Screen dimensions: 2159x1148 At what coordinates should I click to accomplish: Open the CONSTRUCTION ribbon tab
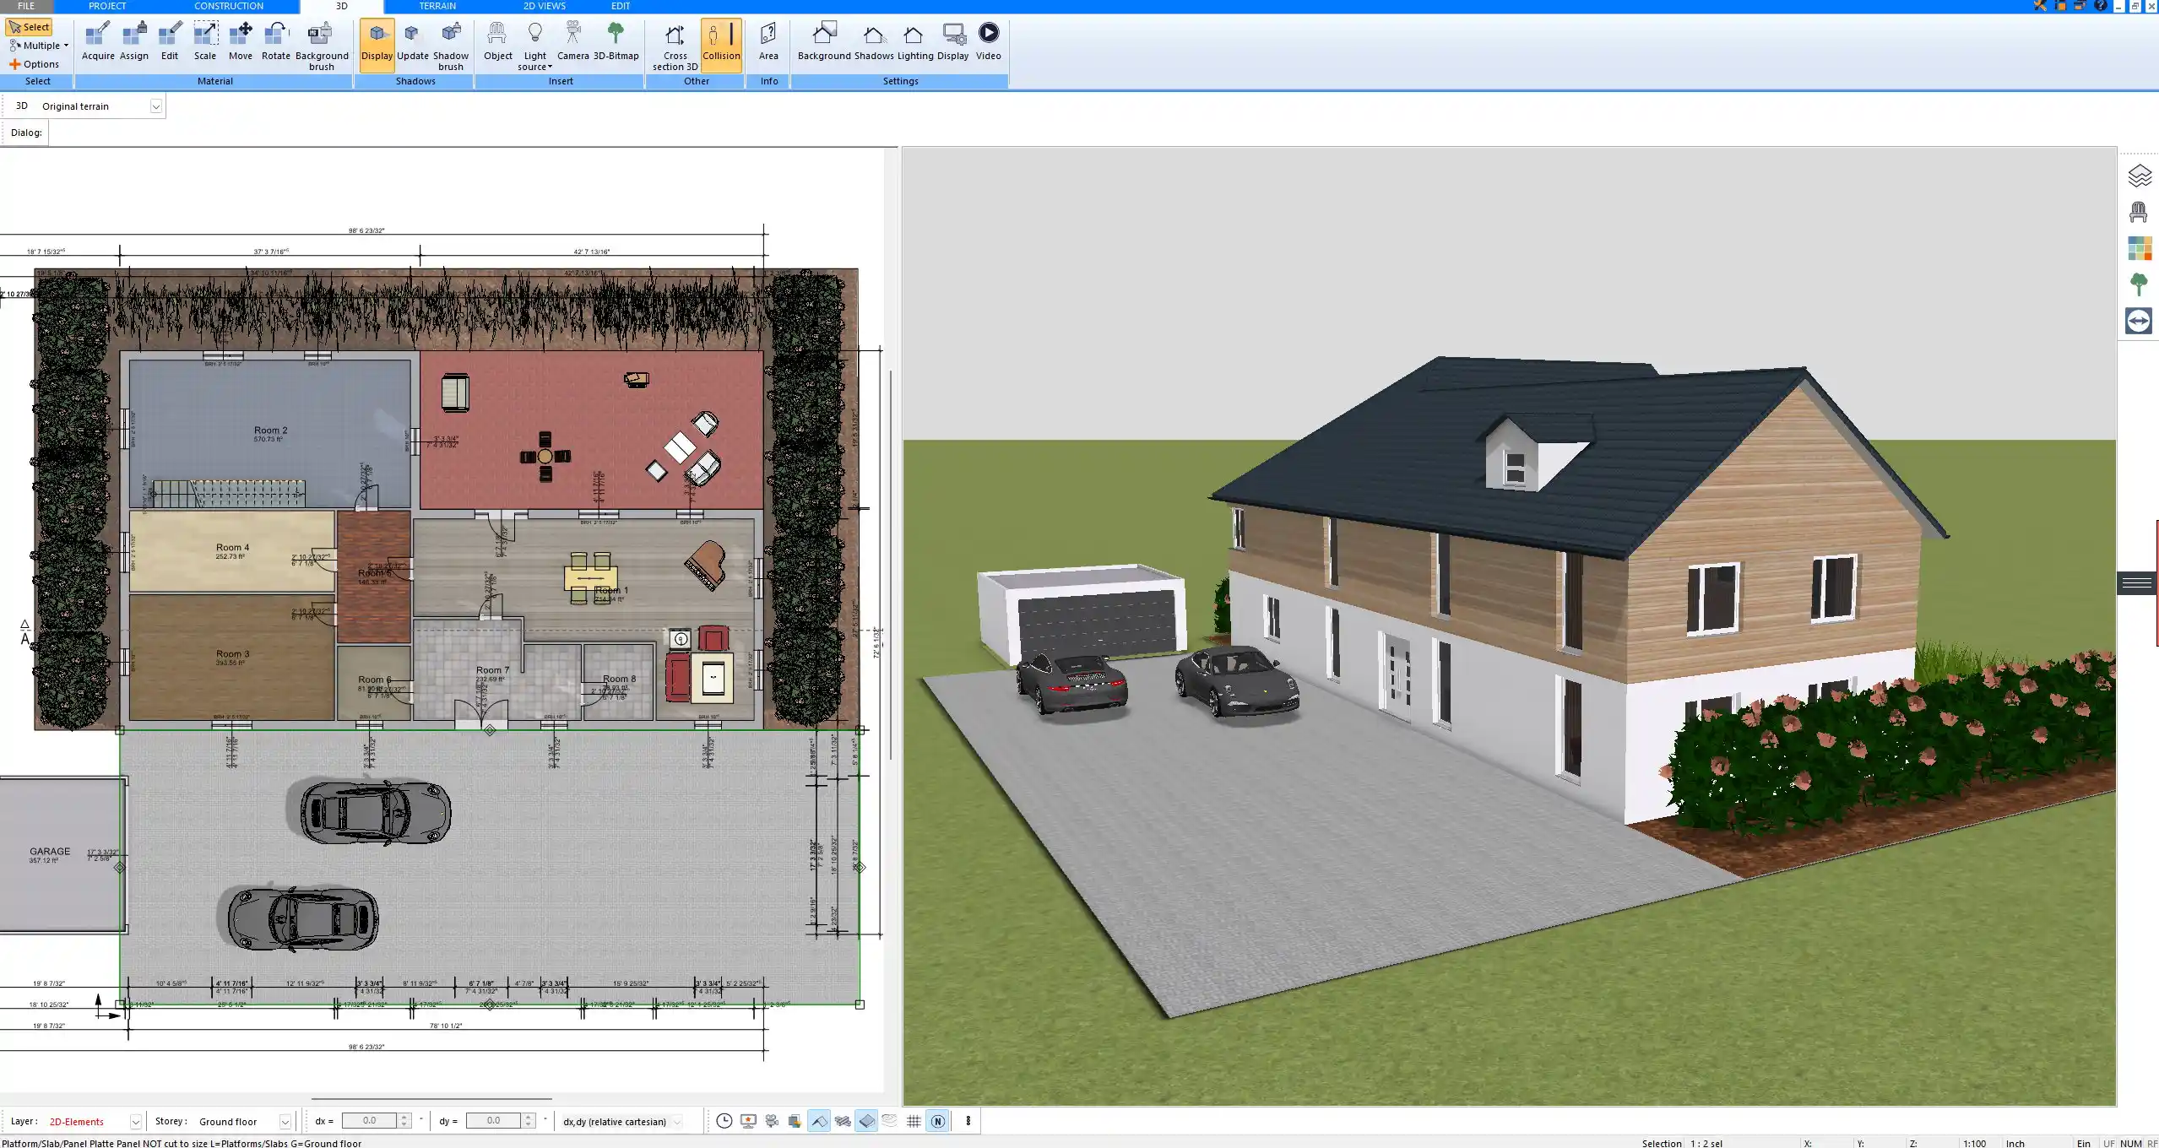point(228,6)
